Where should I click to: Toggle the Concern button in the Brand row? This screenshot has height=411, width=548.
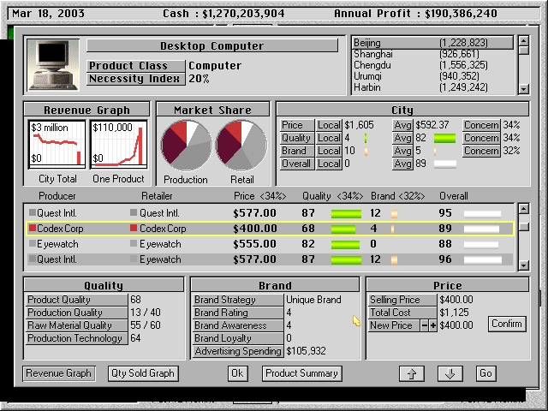tap(481, 151)
